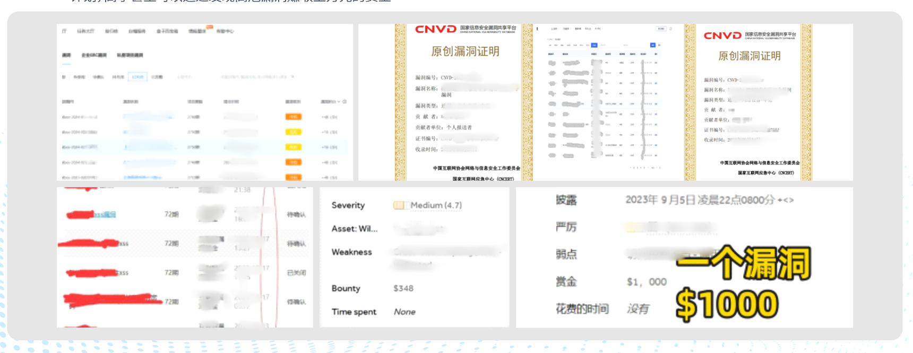Click the 没有 value
Screen dimensions: 913x353
pos(638,309)
